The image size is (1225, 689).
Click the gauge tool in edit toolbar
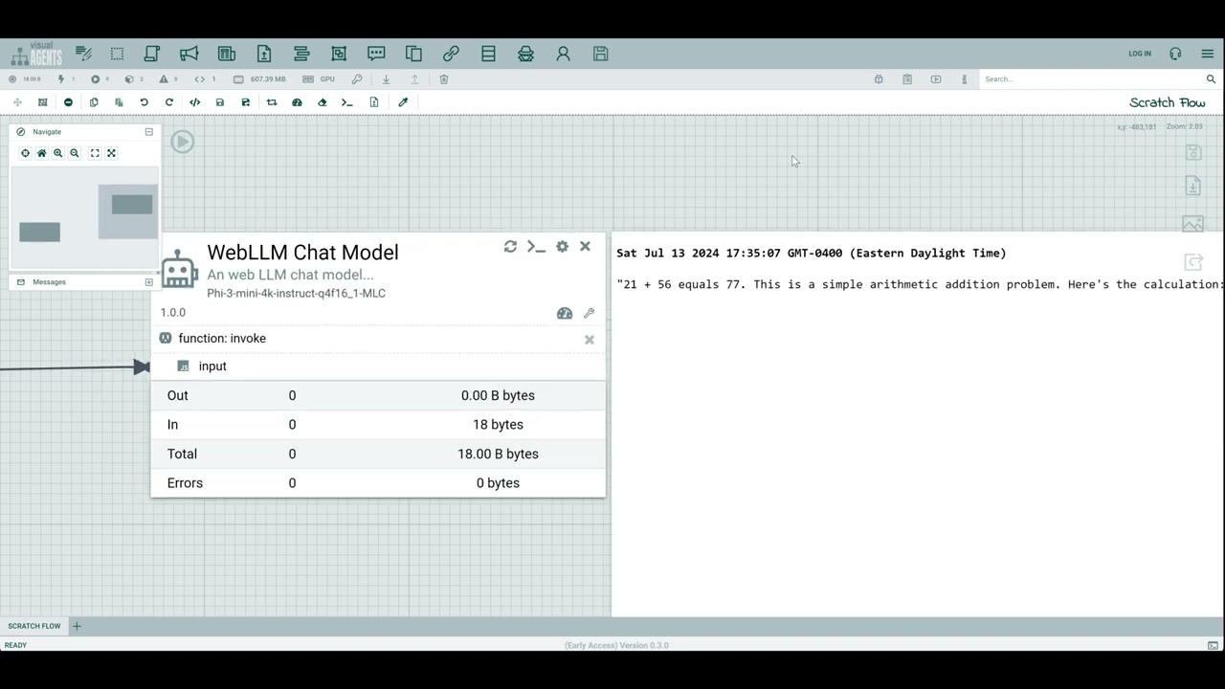click(x=297, y=102)
